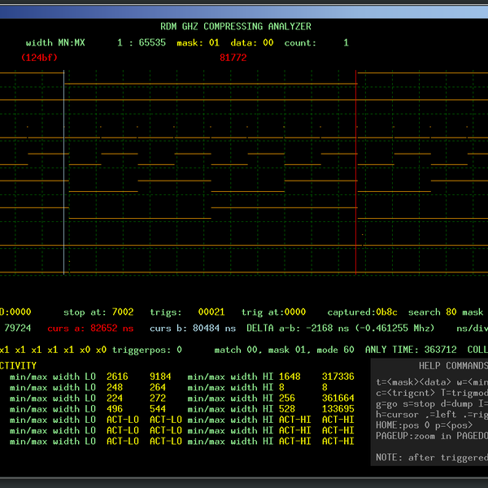Click the 'ANLY TIME: 363712' readout

[411, 350]
